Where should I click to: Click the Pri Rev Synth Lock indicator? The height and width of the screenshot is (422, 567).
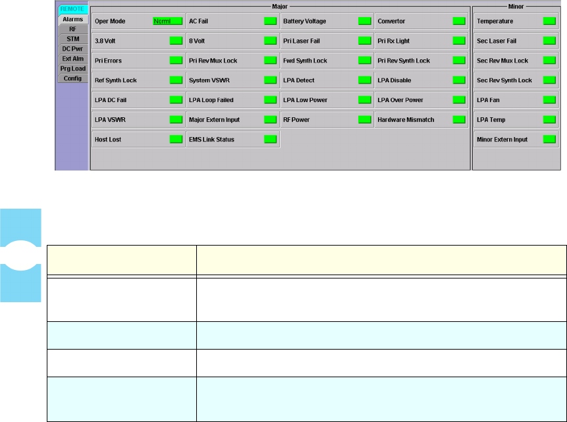tap(459, 61)
